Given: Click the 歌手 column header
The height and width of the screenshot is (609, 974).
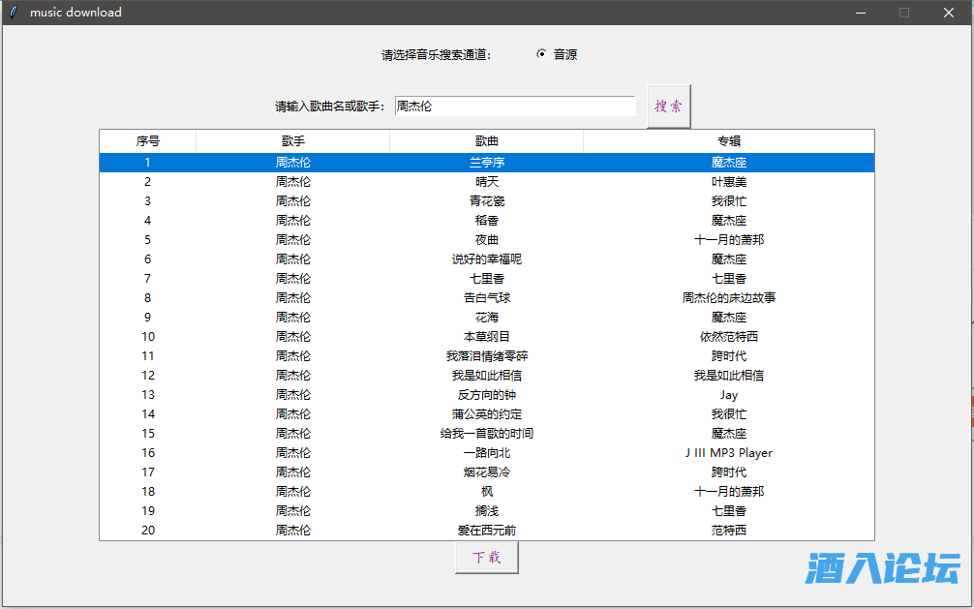Looking at the screenshot, I should [x=292, y=141].
